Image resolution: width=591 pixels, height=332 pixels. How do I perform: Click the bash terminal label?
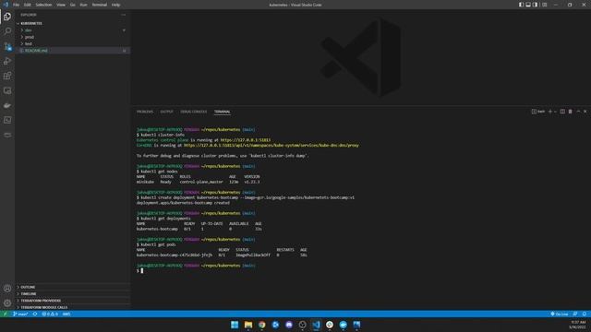538,112
